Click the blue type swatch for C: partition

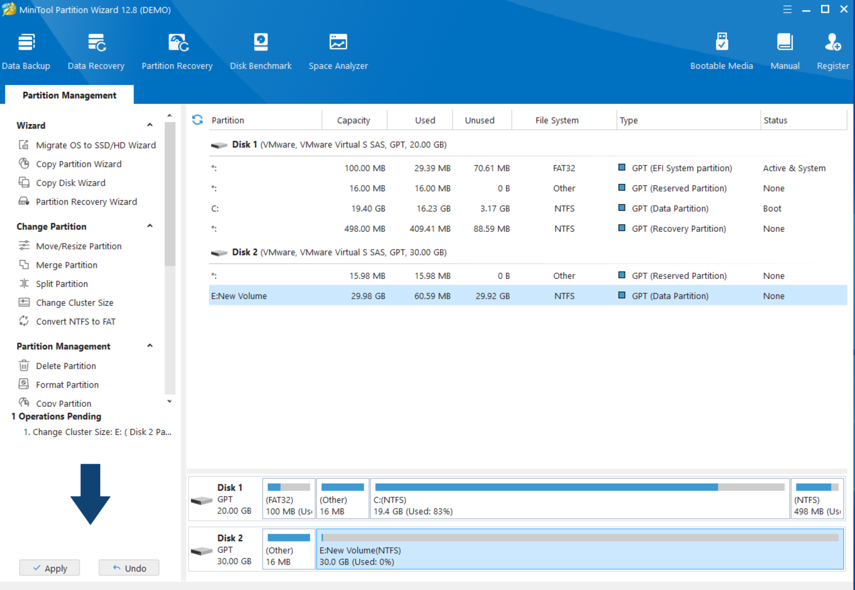coord(622,208)
